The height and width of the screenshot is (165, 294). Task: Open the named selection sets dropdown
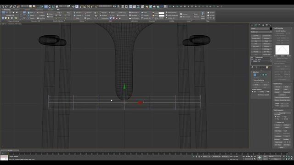[105, 6]
